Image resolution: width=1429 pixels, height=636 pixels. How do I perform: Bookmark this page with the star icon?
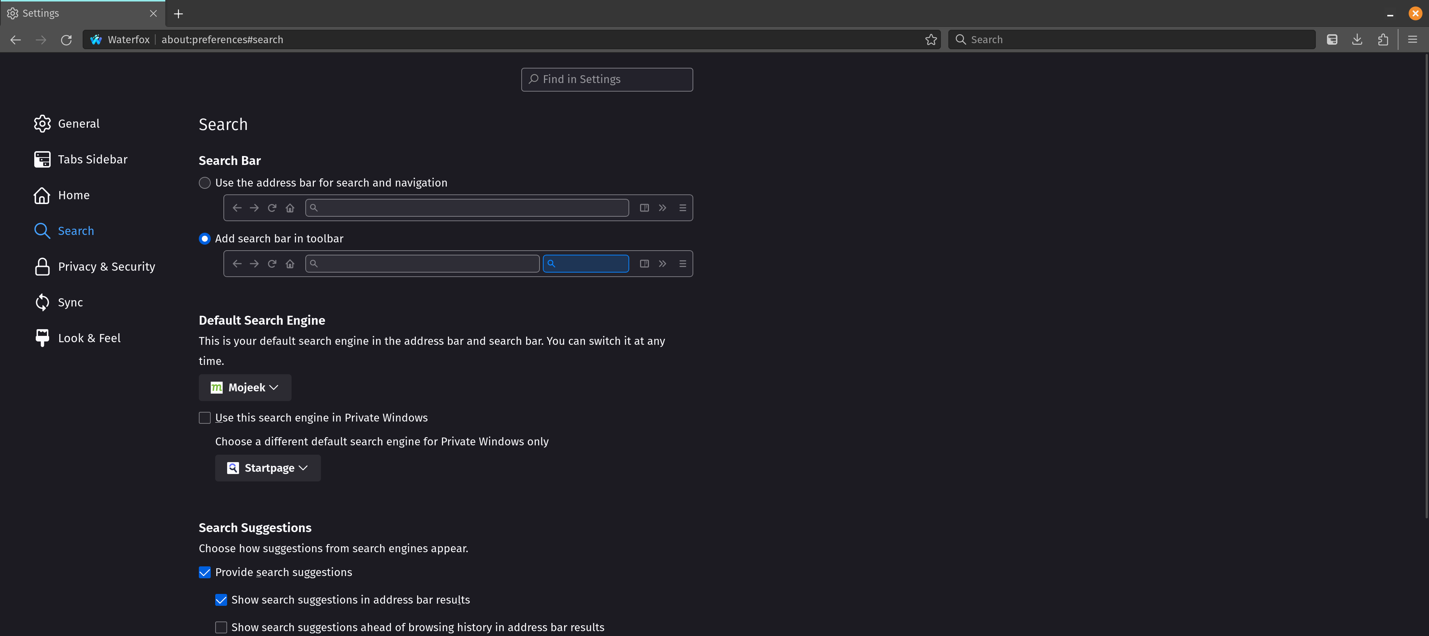[931, 39]
